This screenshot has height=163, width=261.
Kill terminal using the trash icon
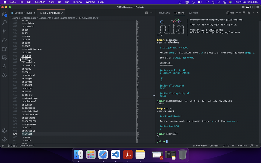coord(249,13)
